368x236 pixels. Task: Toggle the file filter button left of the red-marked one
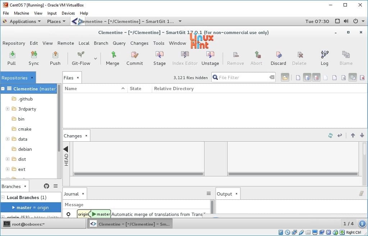pyautogui.click(x=307, y=78)
